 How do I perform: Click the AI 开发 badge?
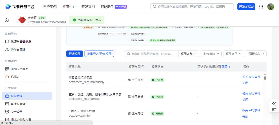121,7
